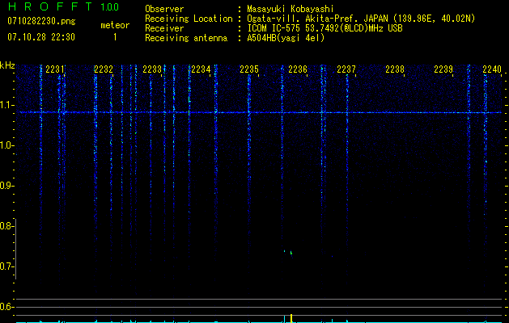Click the observer name Masayuki Kobayashi

pos(291,9)
